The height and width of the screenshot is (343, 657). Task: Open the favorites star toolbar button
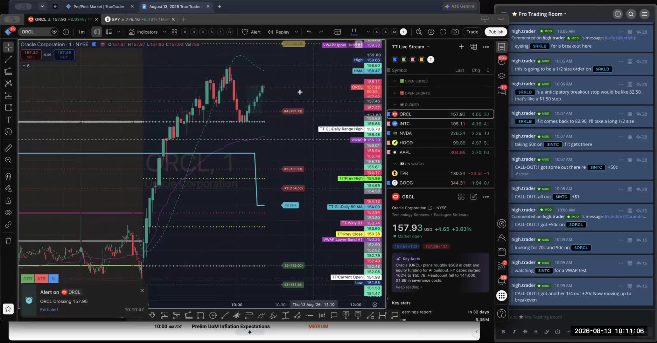pos(8,309)
